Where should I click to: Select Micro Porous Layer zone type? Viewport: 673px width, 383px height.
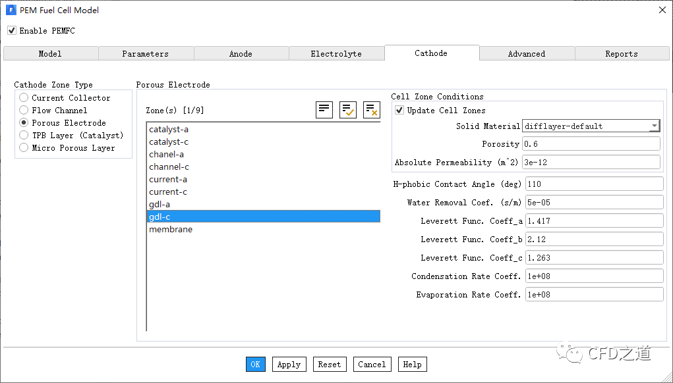(24, 148)
